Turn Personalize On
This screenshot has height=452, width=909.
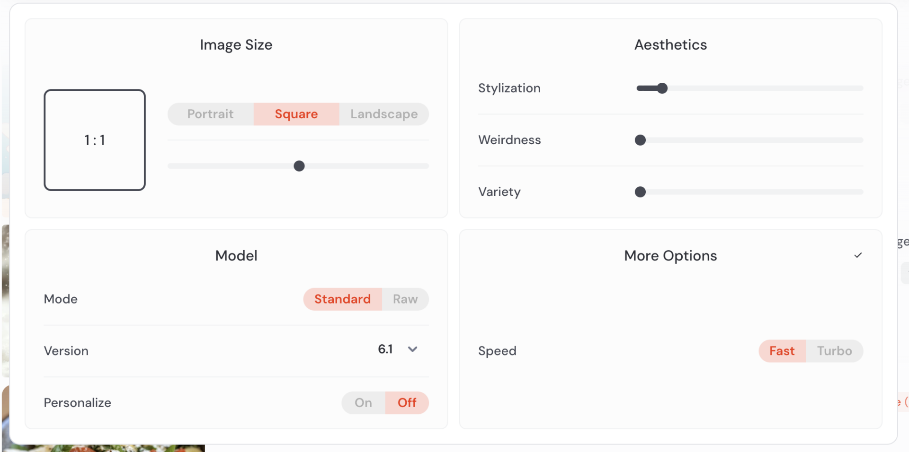pos(363,403)
